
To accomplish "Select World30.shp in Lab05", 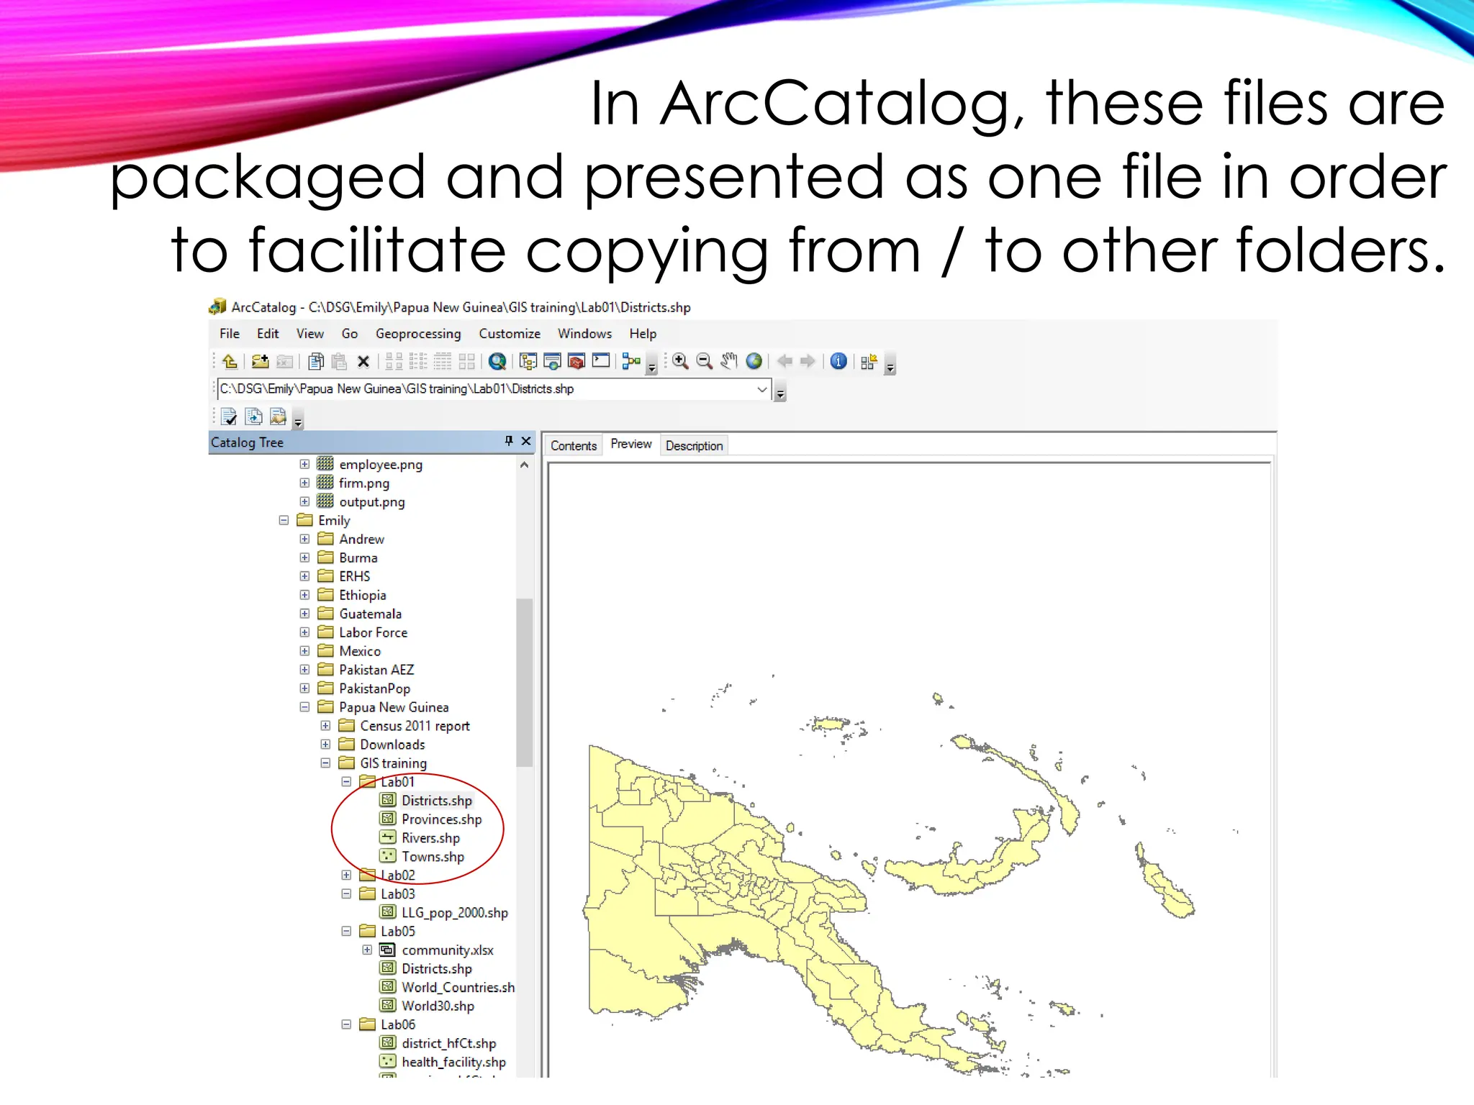I will tap(438, 1006).
